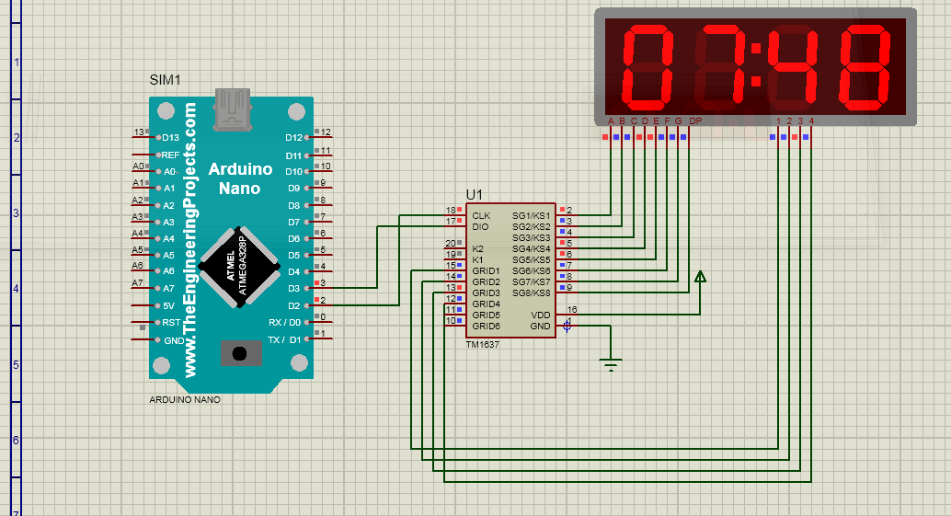Click the GRID1 pin on TM1637
This screenshot has width=951, height=516.
[x=486, y=271]
